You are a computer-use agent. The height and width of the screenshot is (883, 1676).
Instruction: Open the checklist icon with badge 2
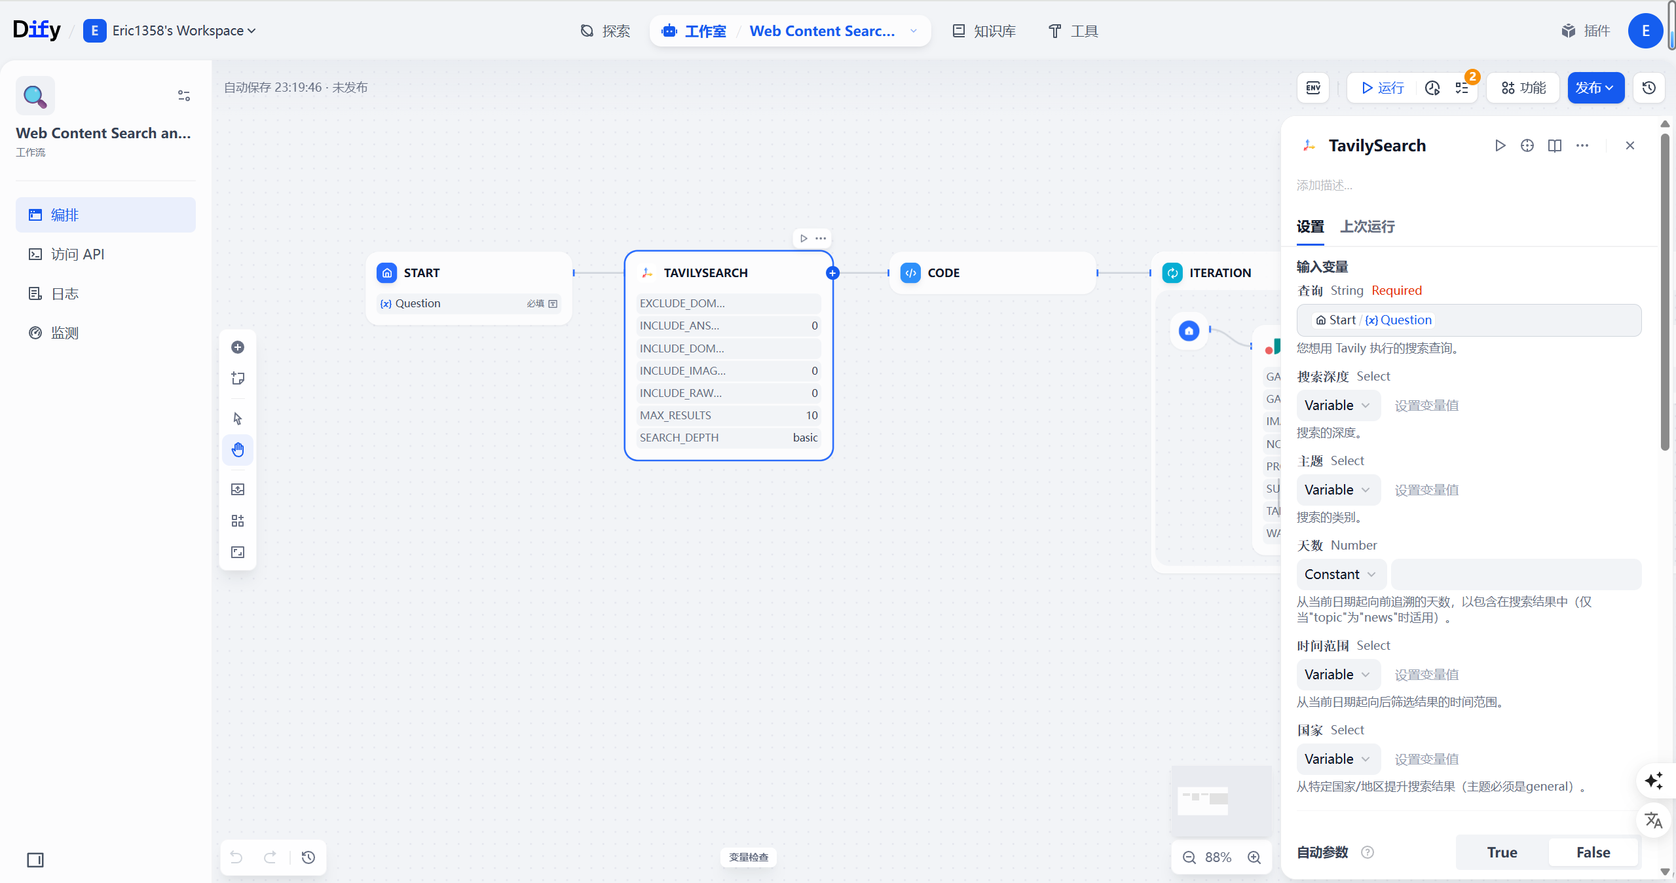(x=1462, y=88)
